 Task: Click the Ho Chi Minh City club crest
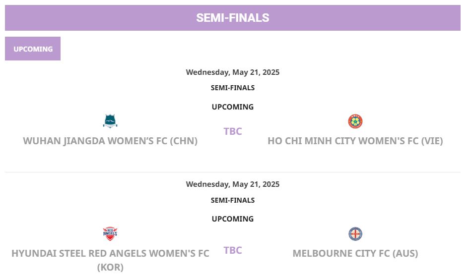355,121
